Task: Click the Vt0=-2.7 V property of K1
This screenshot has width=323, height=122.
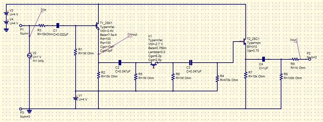Action: pos(156,44)
